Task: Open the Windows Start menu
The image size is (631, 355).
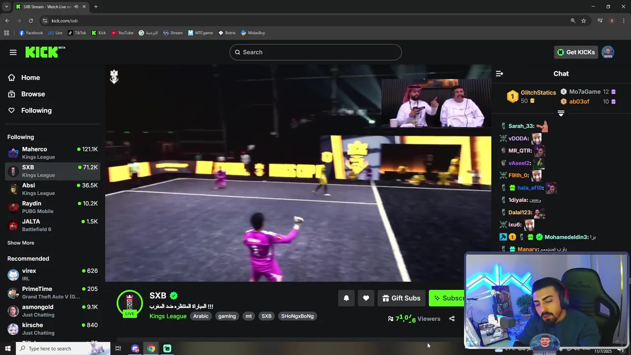Action: (7, 349)
